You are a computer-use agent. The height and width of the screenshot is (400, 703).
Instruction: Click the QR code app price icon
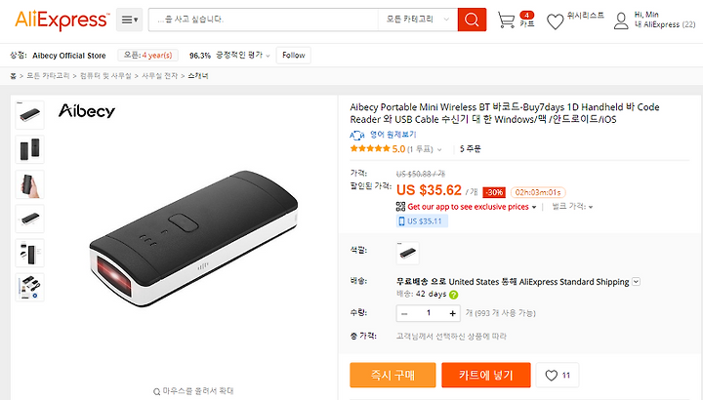coord(400,207)
